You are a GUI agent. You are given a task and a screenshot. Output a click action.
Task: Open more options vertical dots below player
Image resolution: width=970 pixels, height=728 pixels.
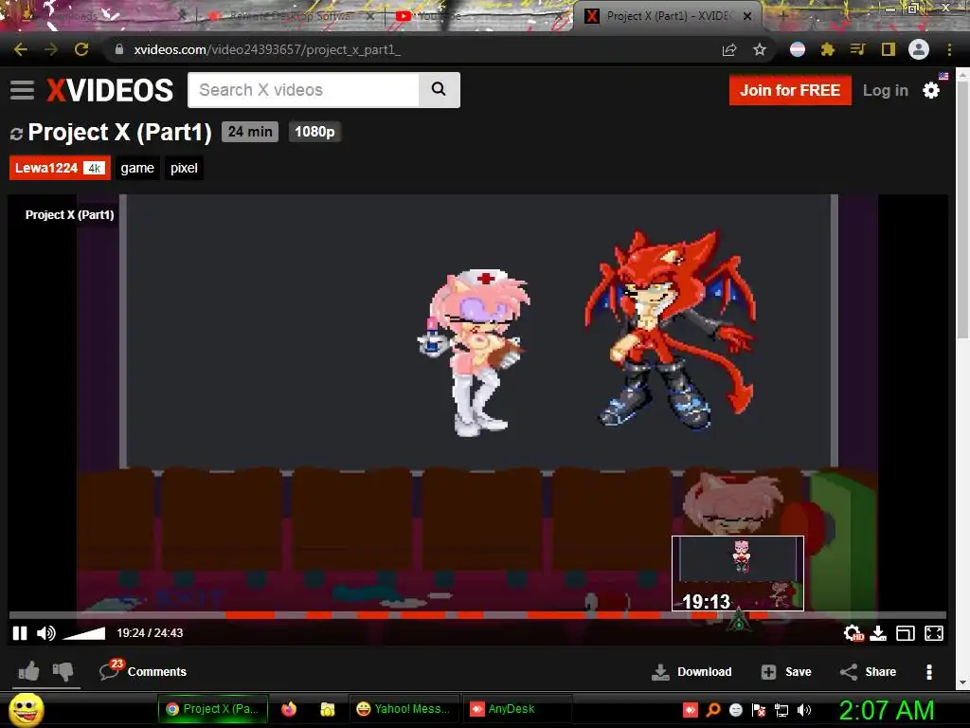click(929, 672)
